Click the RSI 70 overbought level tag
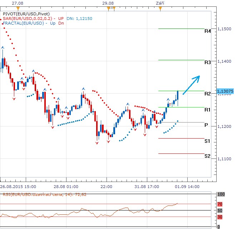237x229 pixels. 221,204
